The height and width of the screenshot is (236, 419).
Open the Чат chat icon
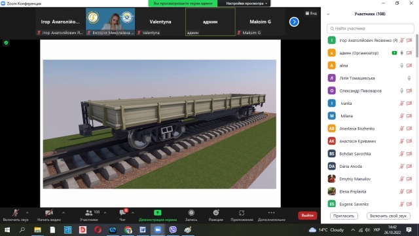(122, 212)
